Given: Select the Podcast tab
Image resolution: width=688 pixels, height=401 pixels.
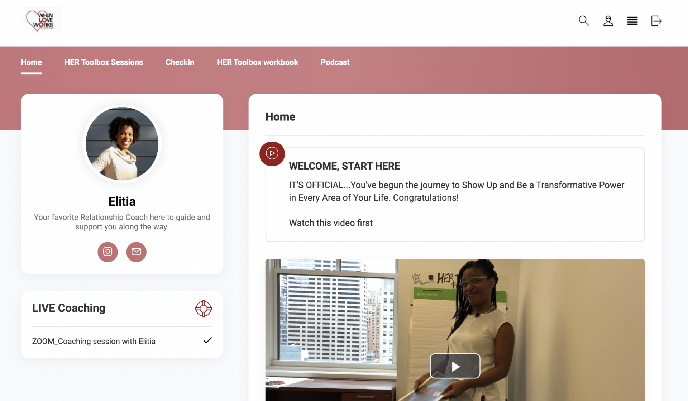Looking at the screenshot, I should point(335,62).
